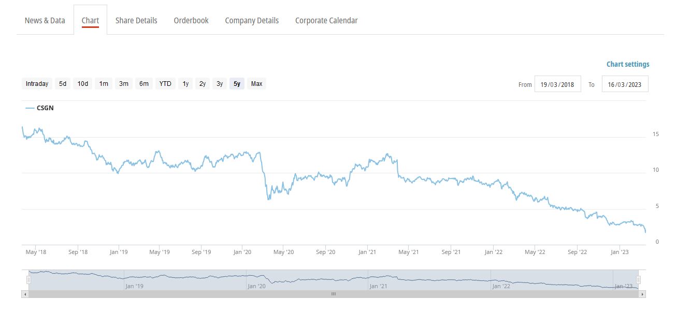The image size is (677, 313).
Task: Go to the Corporate Calendar tab
Action: (326, 21)
